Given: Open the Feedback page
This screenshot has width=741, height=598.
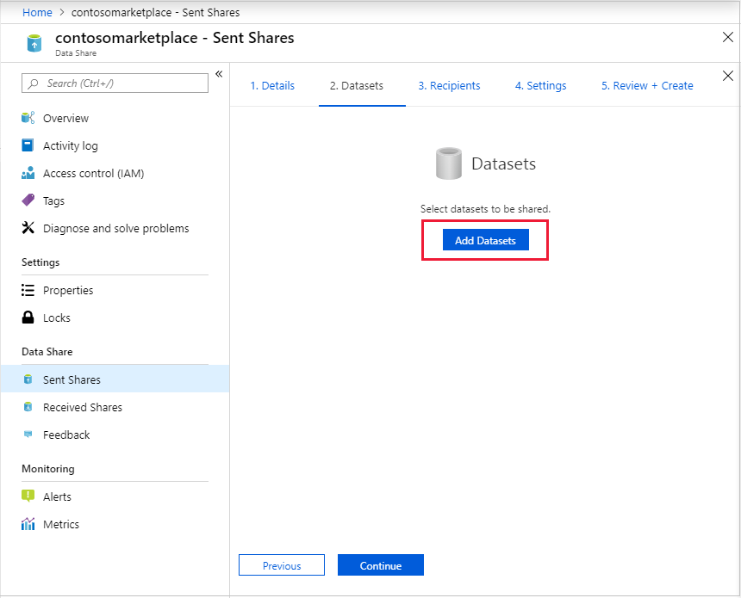Looking at the screenshot, I should click(65, 435).
